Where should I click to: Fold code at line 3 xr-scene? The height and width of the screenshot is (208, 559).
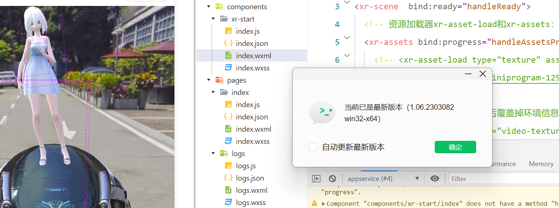(x=347, y=2)
